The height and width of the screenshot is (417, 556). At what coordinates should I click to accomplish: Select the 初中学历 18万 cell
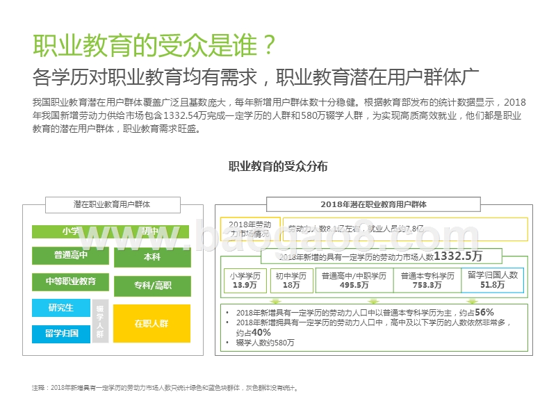tap(291, 281)
